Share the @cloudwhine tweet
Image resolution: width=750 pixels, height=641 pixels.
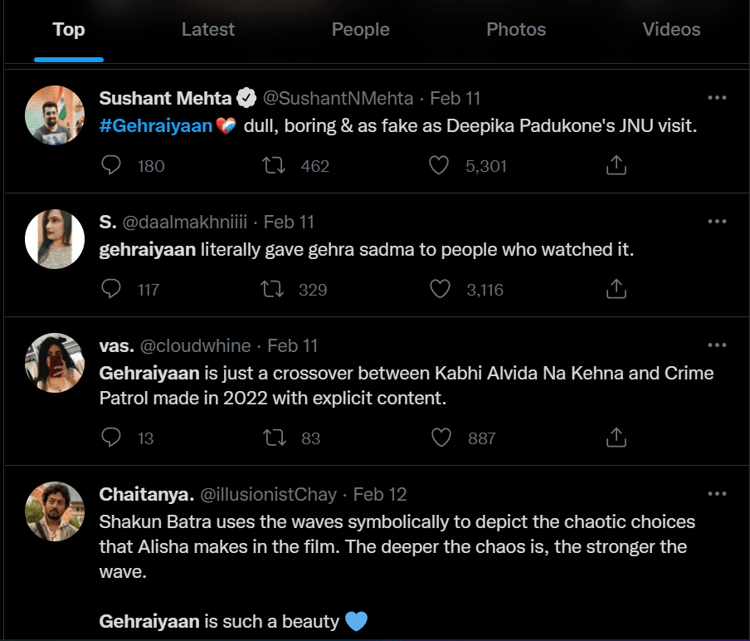(616, 438)
